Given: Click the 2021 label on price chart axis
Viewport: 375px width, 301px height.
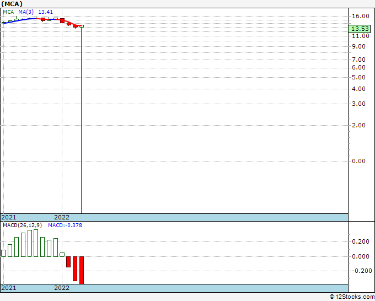Looking at the screenshot, I should (9, 217).
